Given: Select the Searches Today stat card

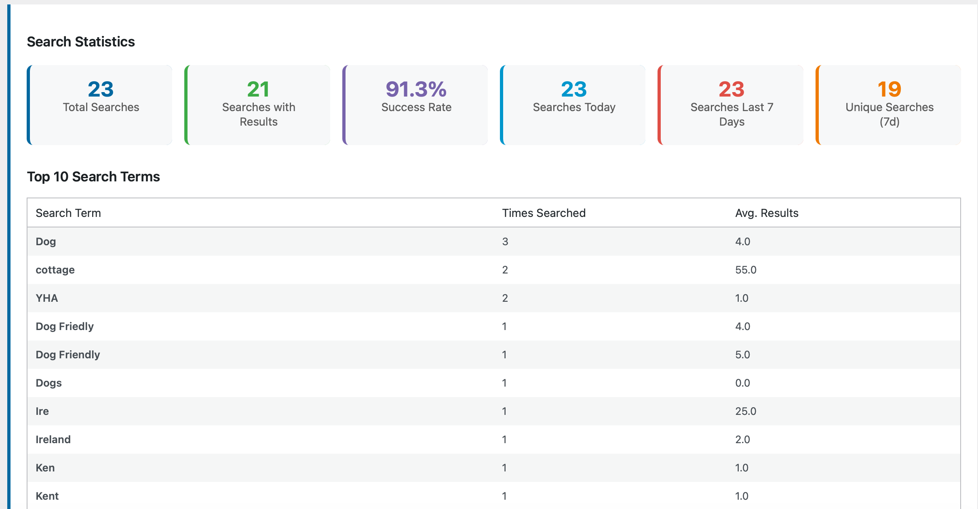Looking at the screenshot, I should 573,105.
